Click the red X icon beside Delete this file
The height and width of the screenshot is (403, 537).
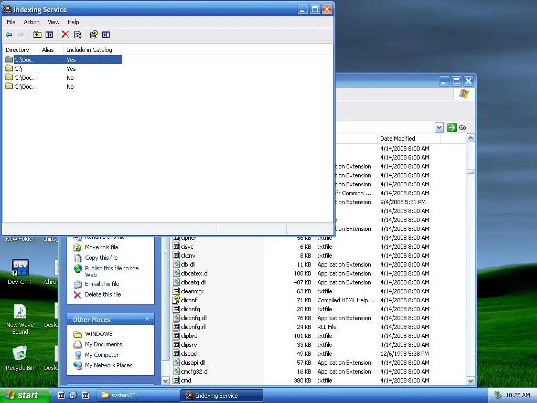tap(78, 295)
